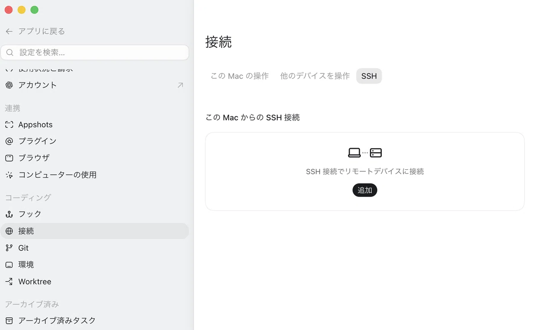Click the 接続 globe icon

pos(9,231)
